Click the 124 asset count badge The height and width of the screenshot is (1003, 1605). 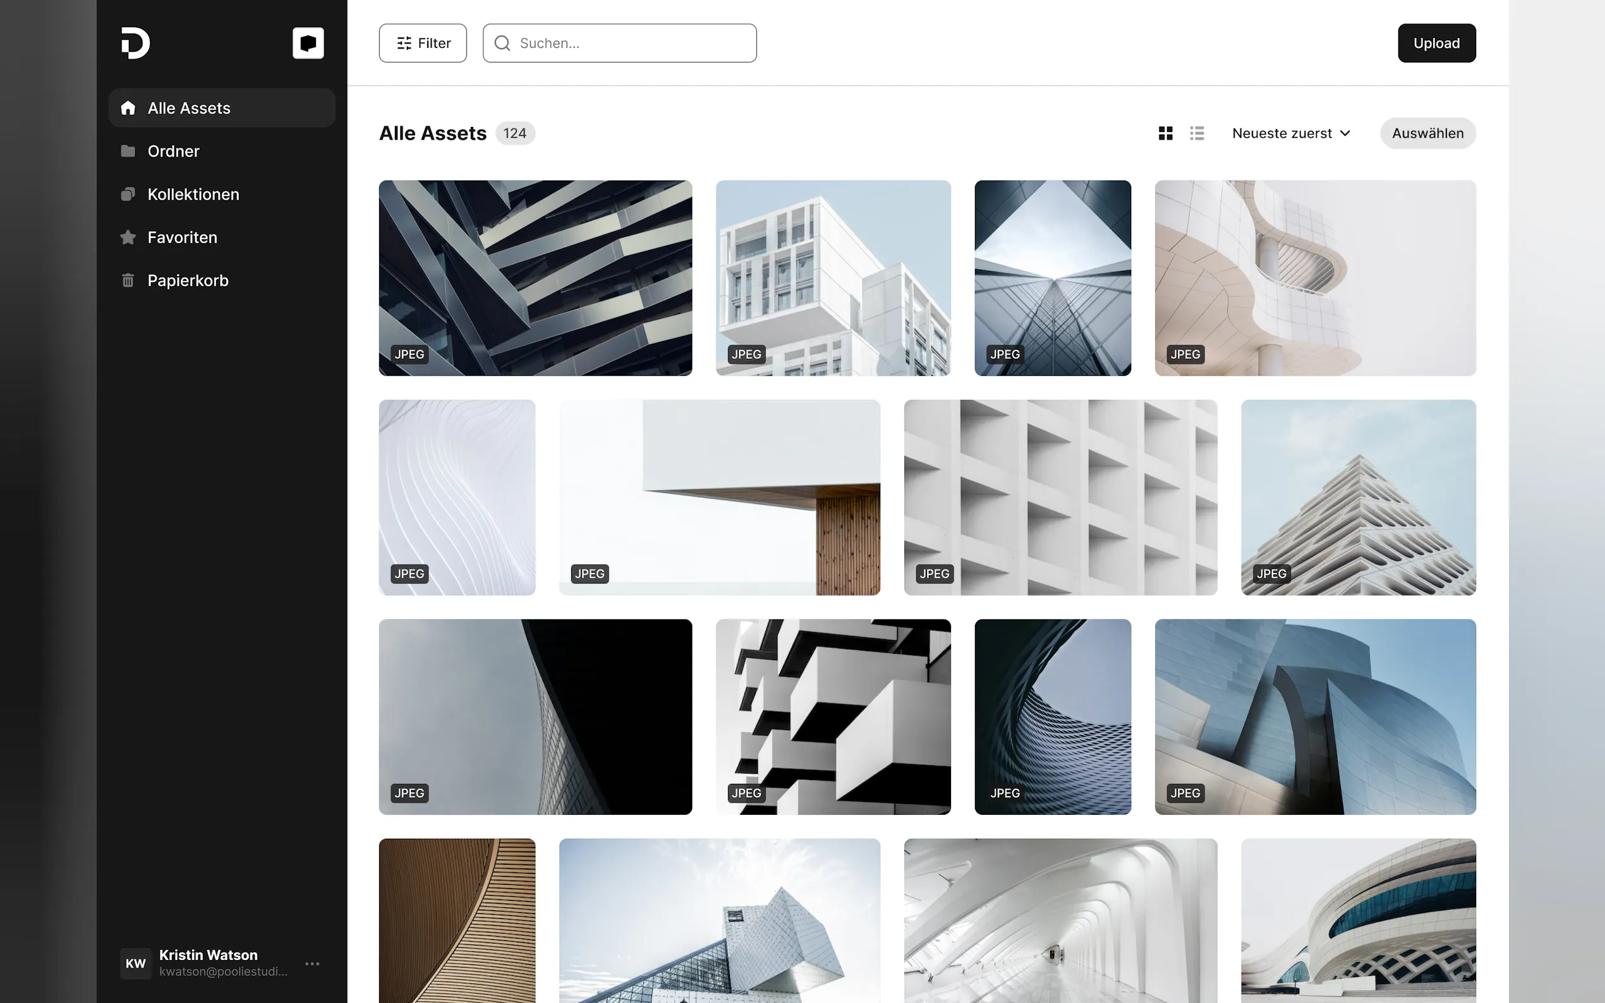click(514, 133)
